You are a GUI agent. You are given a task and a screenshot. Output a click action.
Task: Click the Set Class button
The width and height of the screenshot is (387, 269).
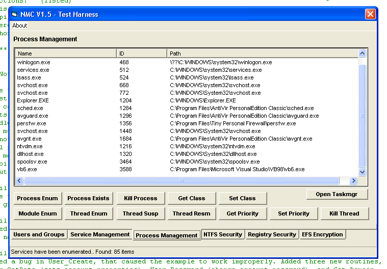pyautogui.click(x=242, y=198)
